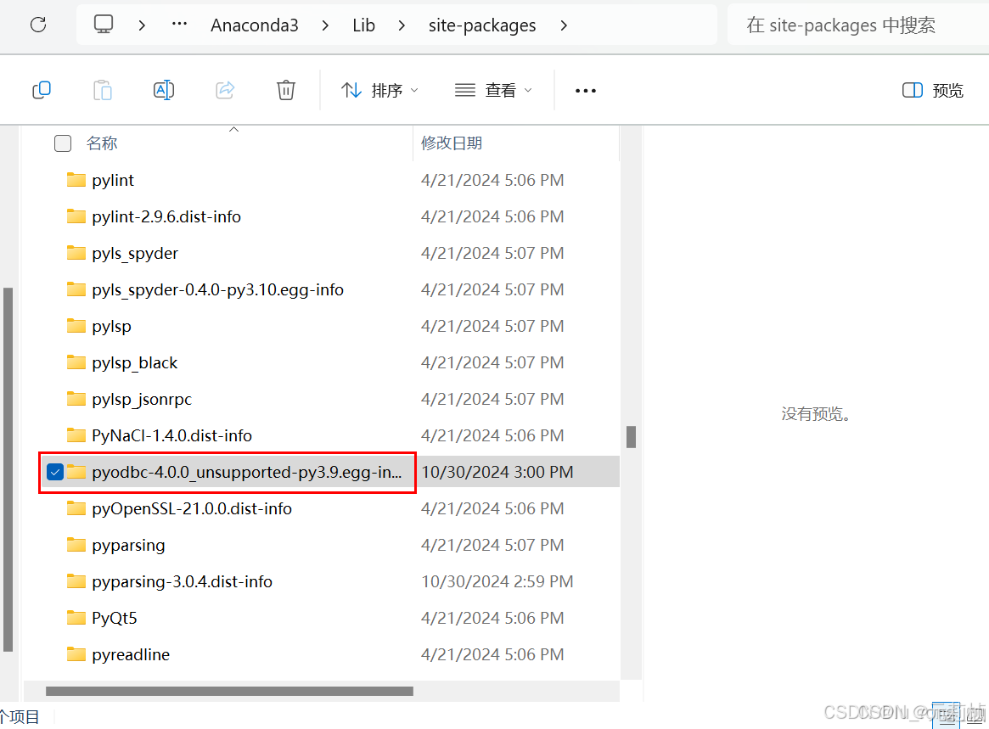Expand the chevron after Anaconda3
Image resolution: width=989 pixels, height=729 pixels.
325,25
